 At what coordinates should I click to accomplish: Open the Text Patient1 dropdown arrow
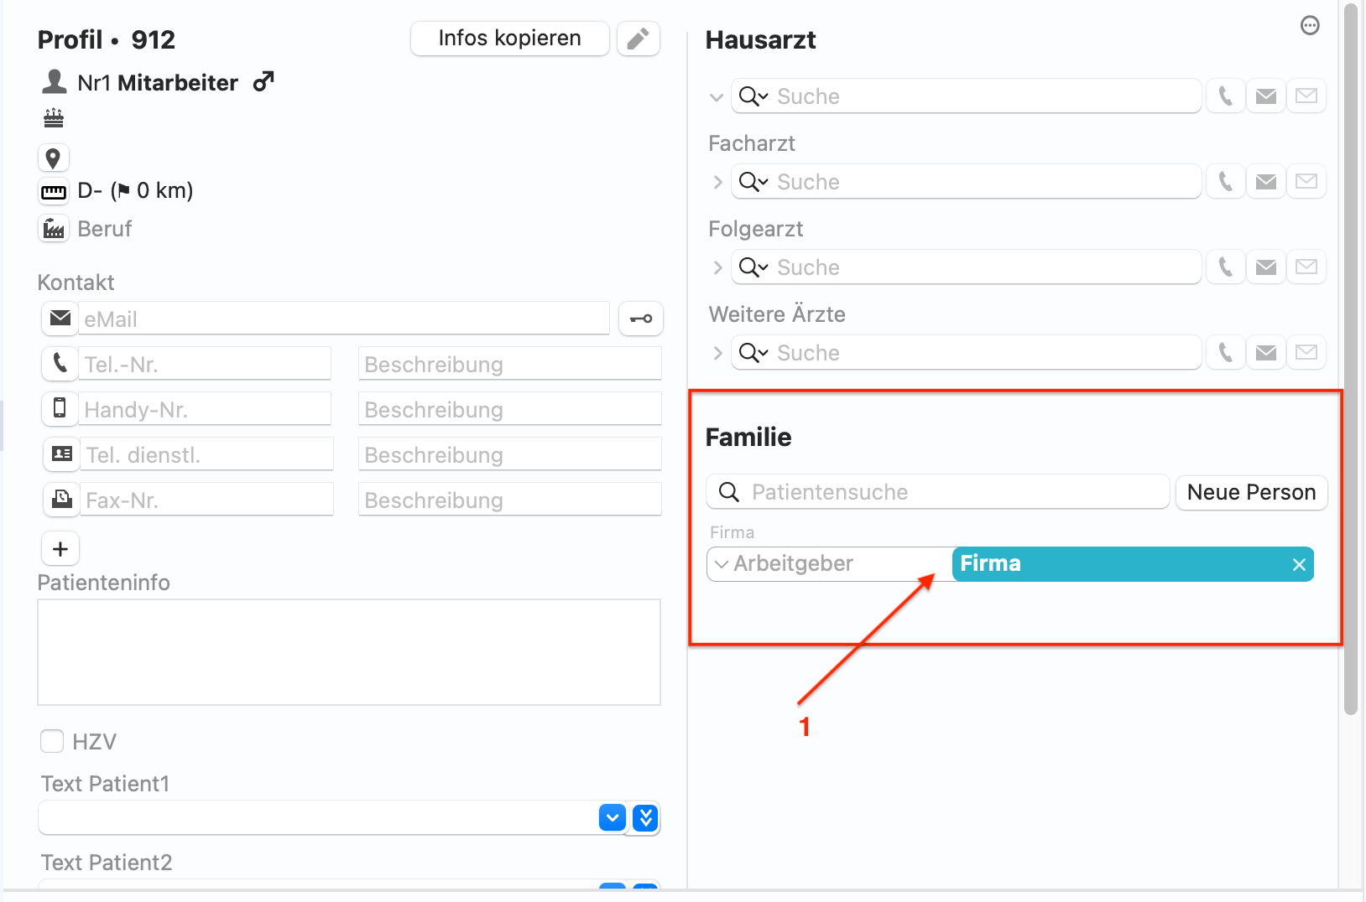coord(613,817)
